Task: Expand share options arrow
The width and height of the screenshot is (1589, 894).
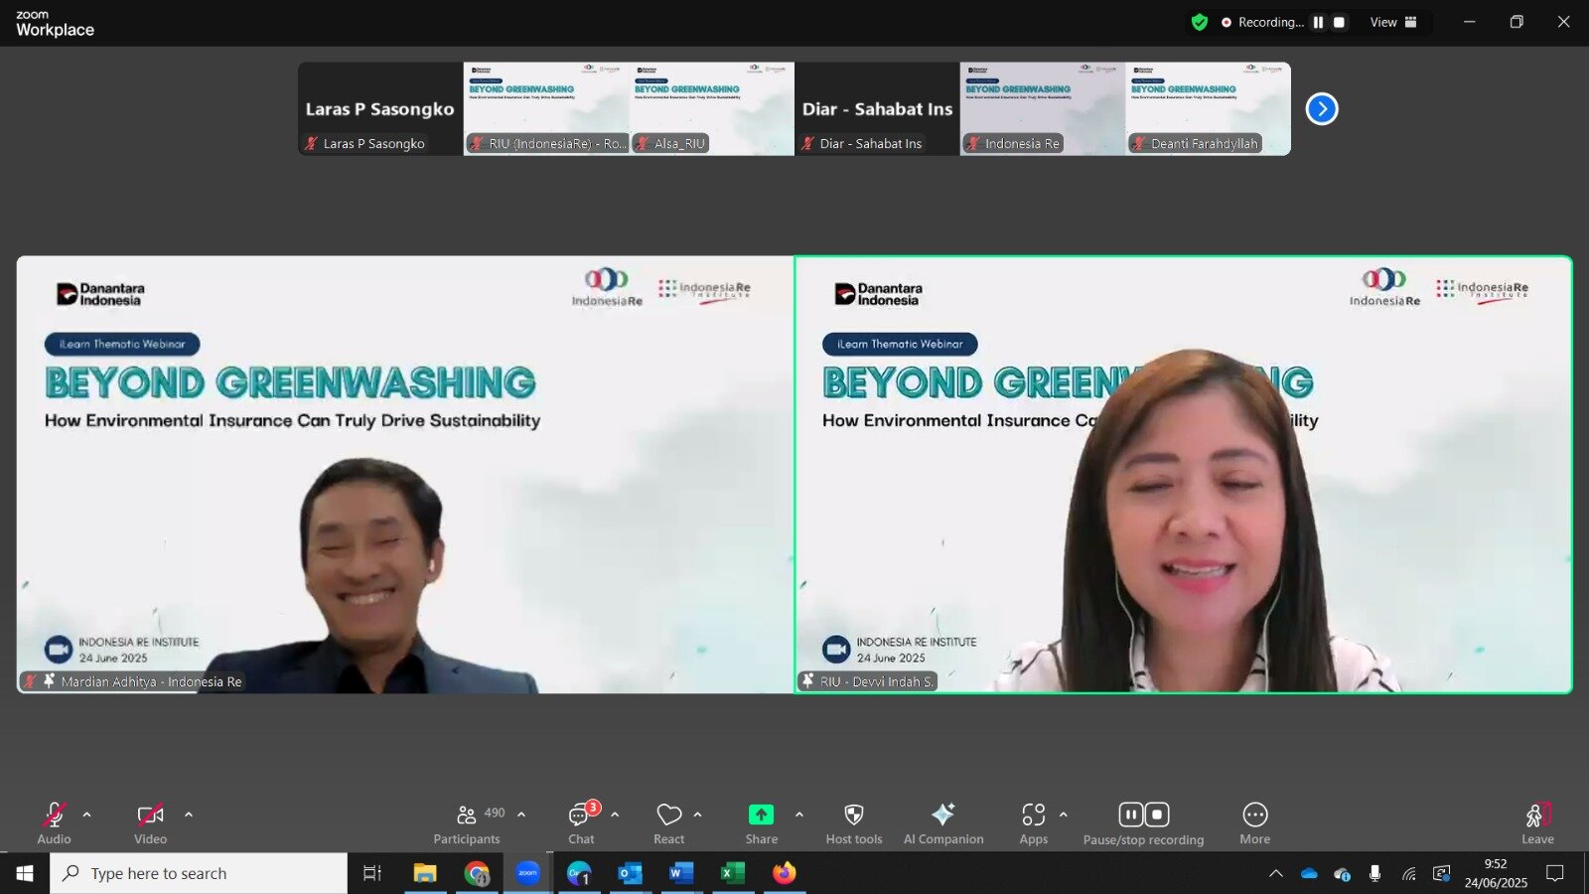Action: point(799,815)
